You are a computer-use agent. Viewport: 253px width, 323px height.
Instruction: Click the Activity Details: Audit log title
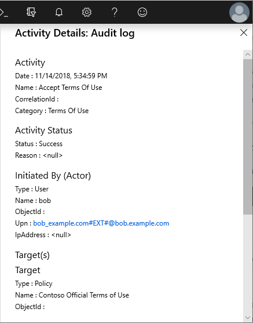[75, 33]
